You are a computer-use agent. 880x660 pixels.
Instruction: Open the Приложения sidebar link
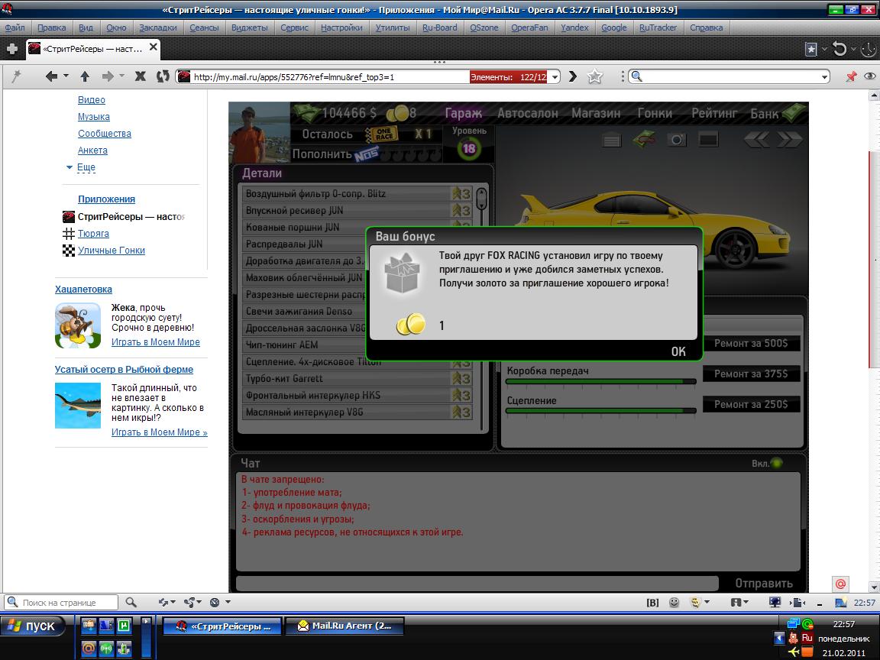[x=106, y=199]
